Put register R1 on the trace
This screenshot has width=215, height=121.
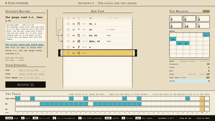(176, 19)
